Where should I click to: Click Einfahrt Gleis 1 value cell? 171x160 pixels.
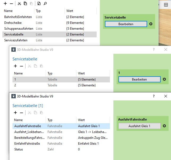point(88,144)
